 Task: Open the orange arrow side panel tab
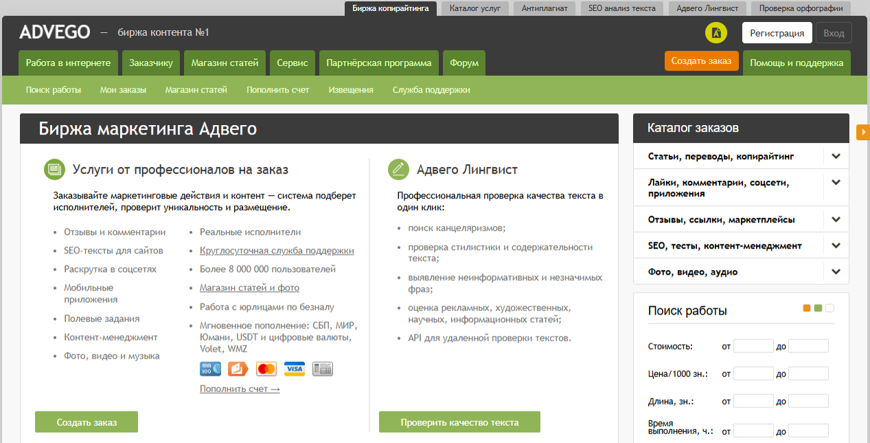[863, 132]
